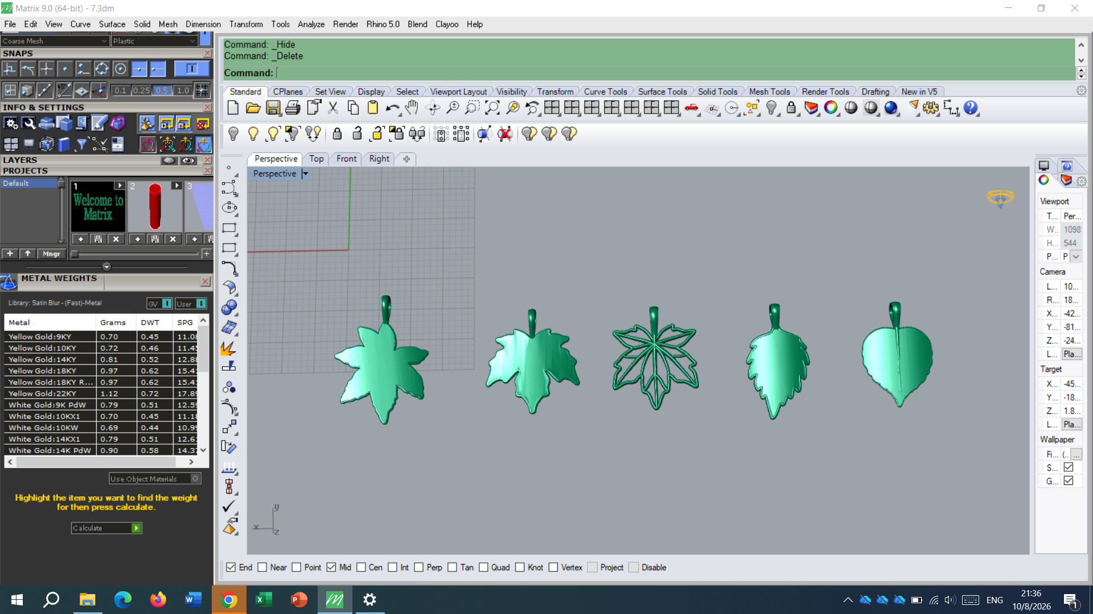1093x614 pixels.
Task: Open the Use Object Materials dropdown
Action: [155, 479]
